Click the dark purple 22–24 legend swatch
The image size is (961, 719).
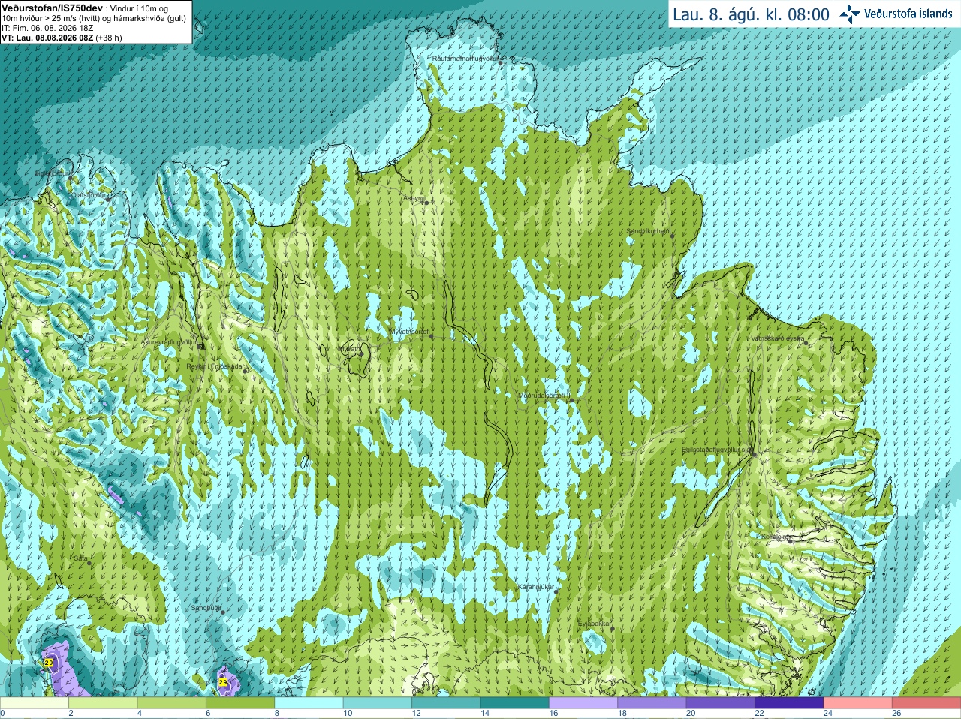pos(789,704)
